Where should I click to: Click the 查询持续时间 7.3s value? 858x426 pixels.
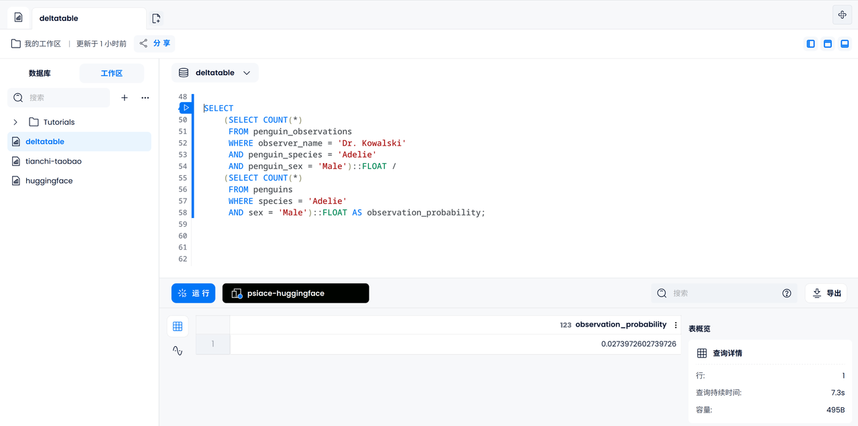837,392
